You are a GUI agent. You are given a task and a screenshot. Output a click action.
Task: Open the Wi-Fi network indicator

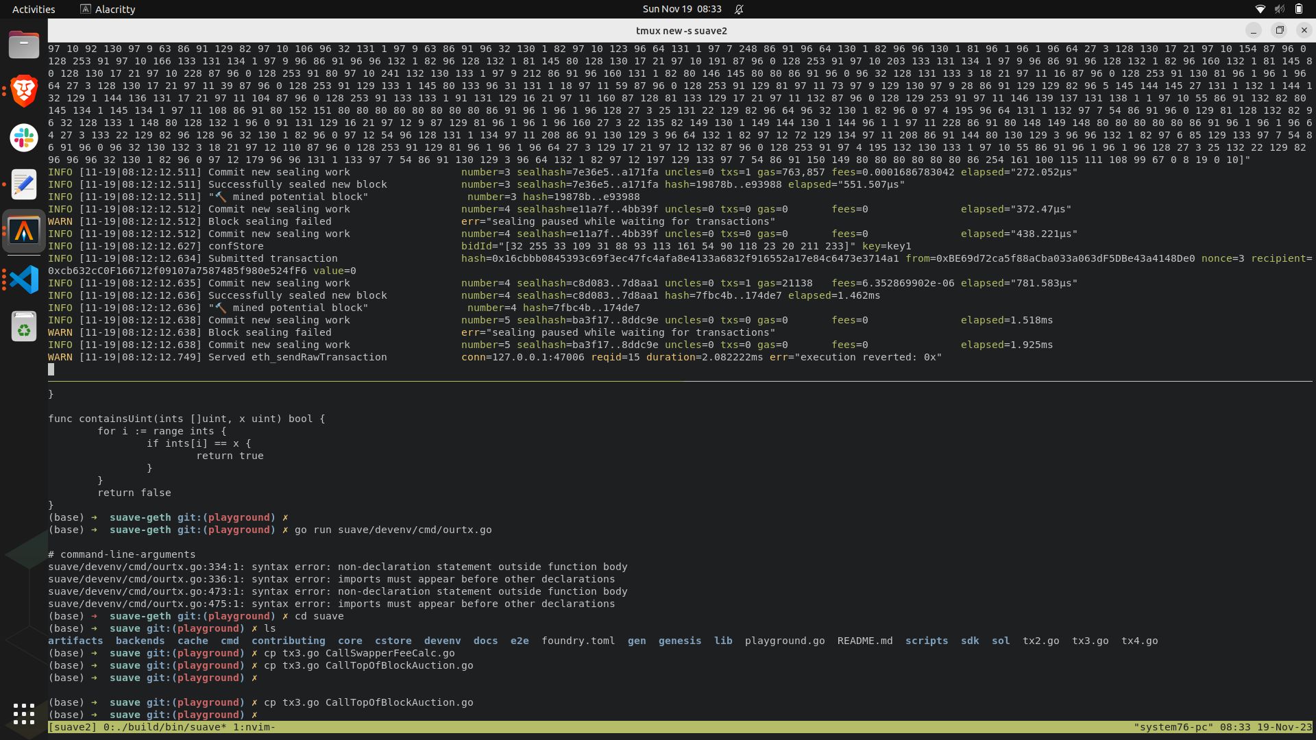tap(1260, 9)
